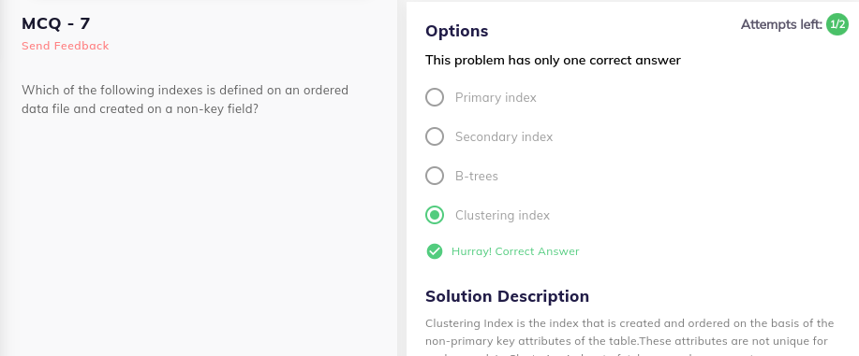The height and width of the screenshot is (356, 859).
Task: Click the Solution Description heading
Action: pyautogui.click(x=508, y=296)
